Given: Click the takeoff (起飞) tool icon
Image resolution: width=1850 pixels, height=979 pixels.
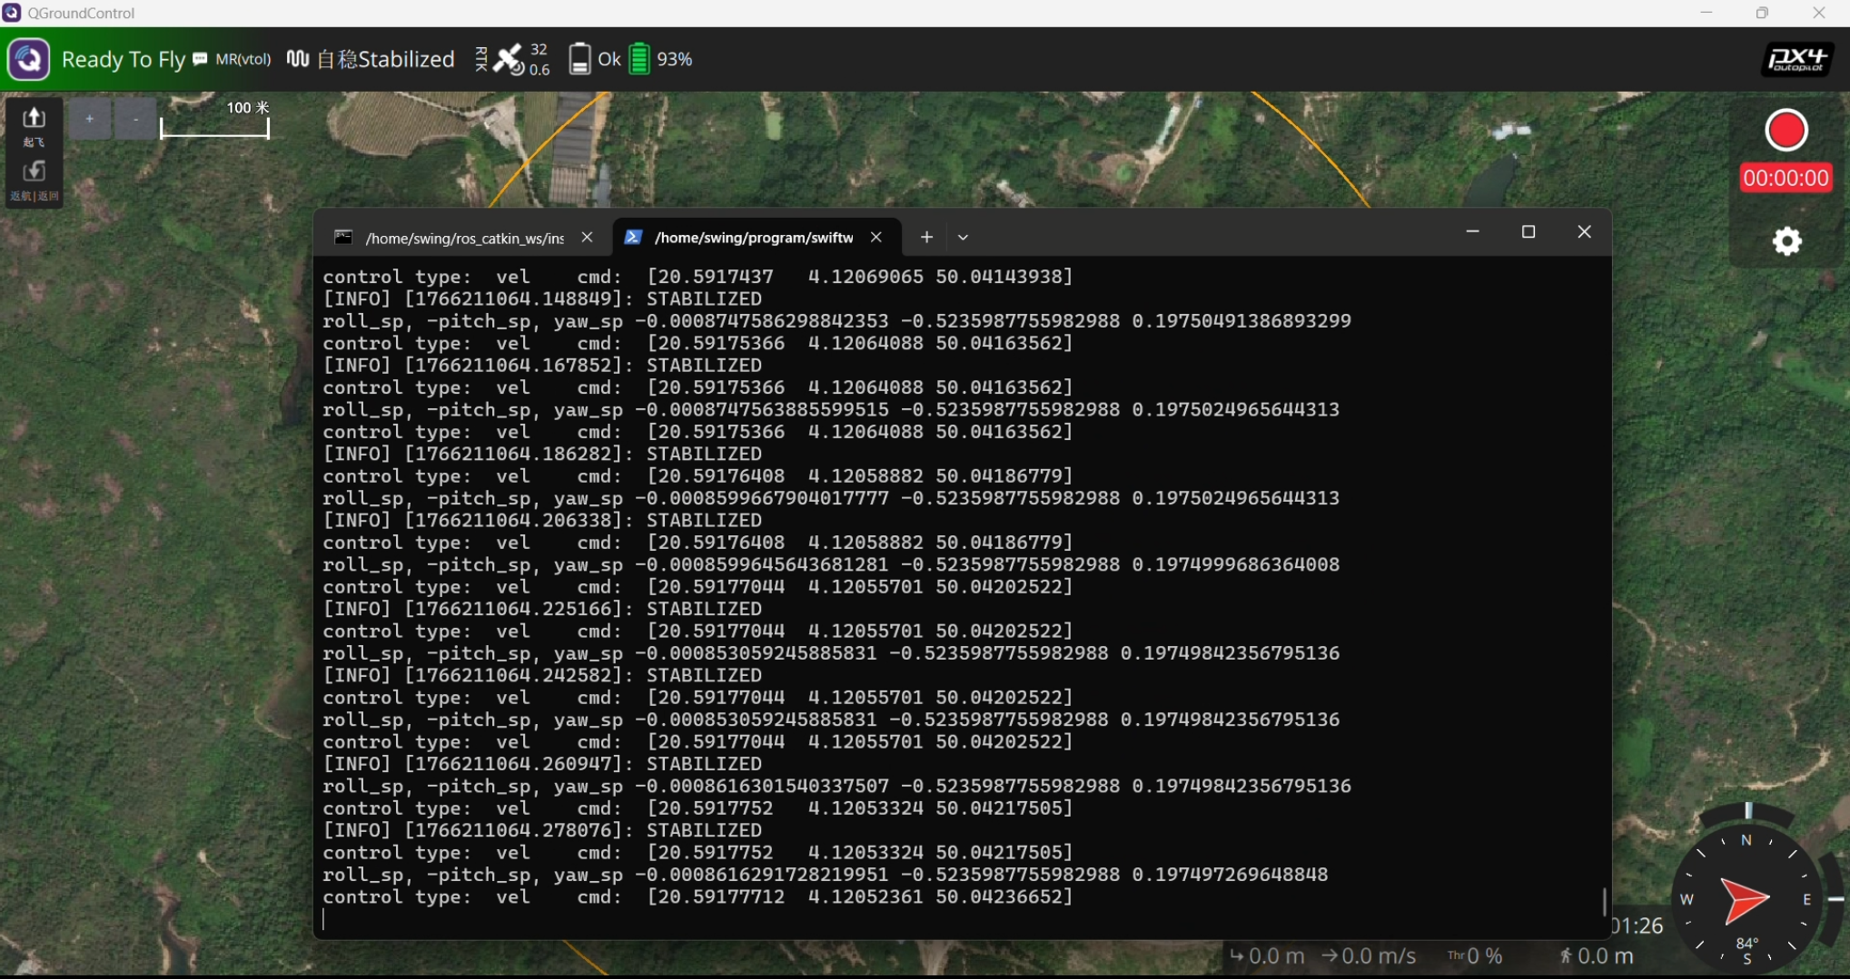Looking at the screenshot, I should 35,126.
